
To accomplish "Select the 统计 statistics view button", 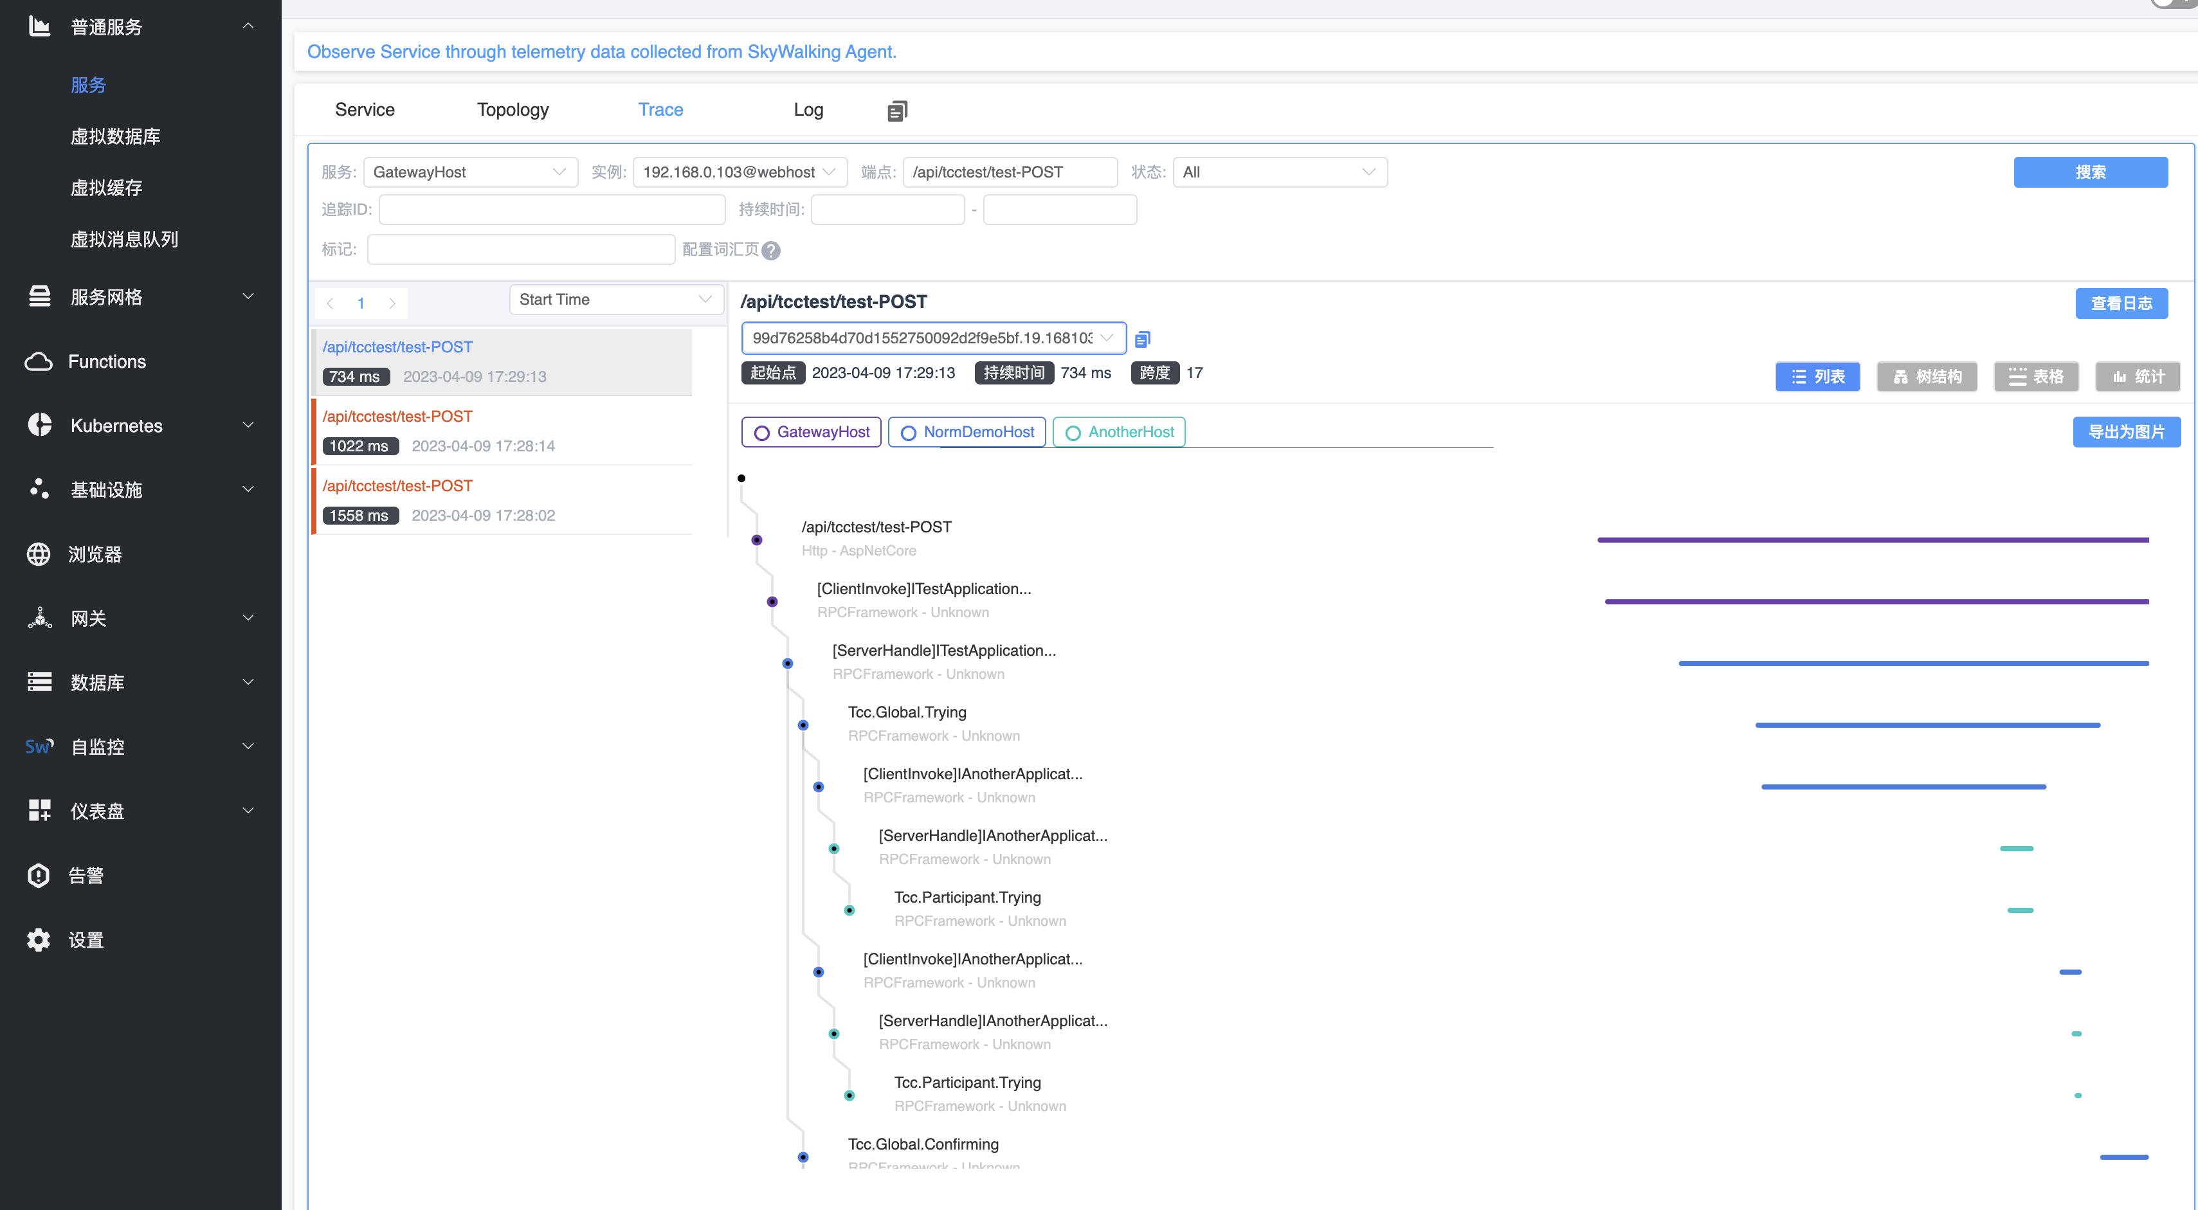I will 2138,376.
